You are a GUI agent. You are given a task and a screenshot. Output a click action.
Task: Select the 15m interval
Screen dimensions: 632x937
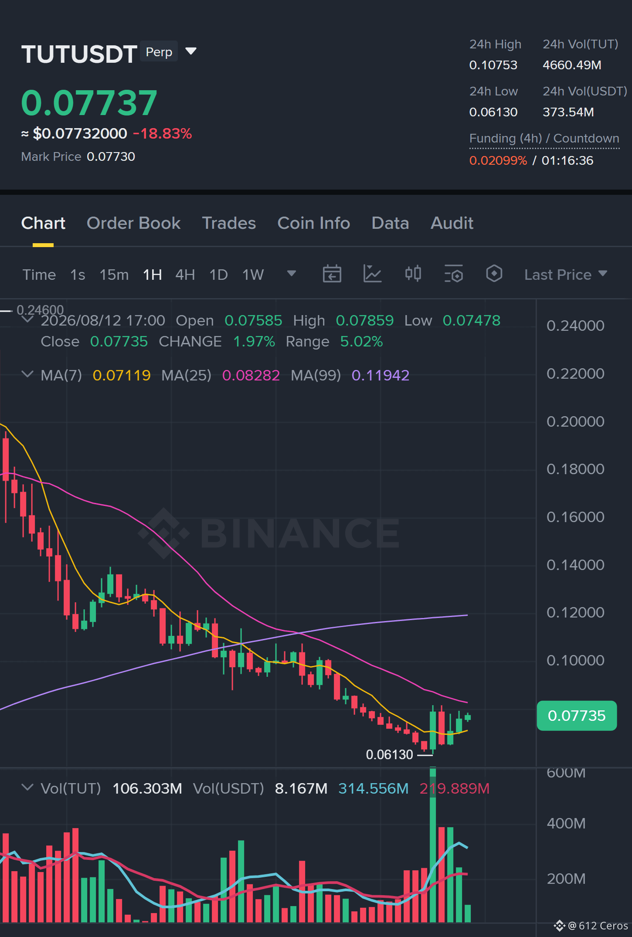click(x=114, y=275)
